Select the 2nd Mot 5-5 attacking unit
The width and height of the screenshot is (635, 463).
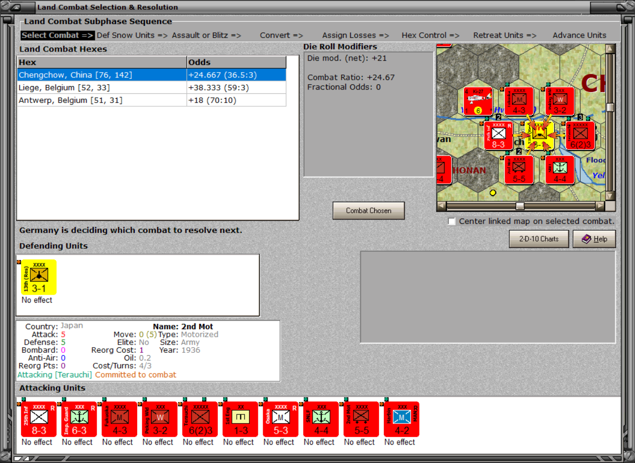coord(362,419)
